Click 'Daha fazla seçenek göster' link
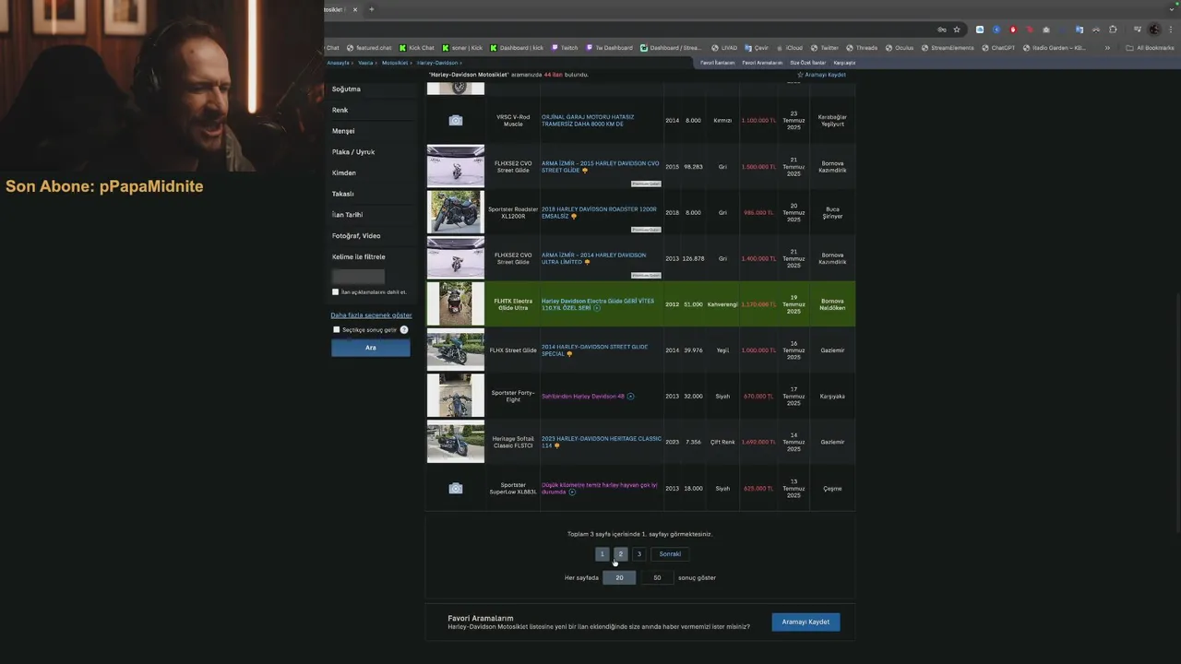The width and height of the screenshot is (1181, 664). pos(371,315)
